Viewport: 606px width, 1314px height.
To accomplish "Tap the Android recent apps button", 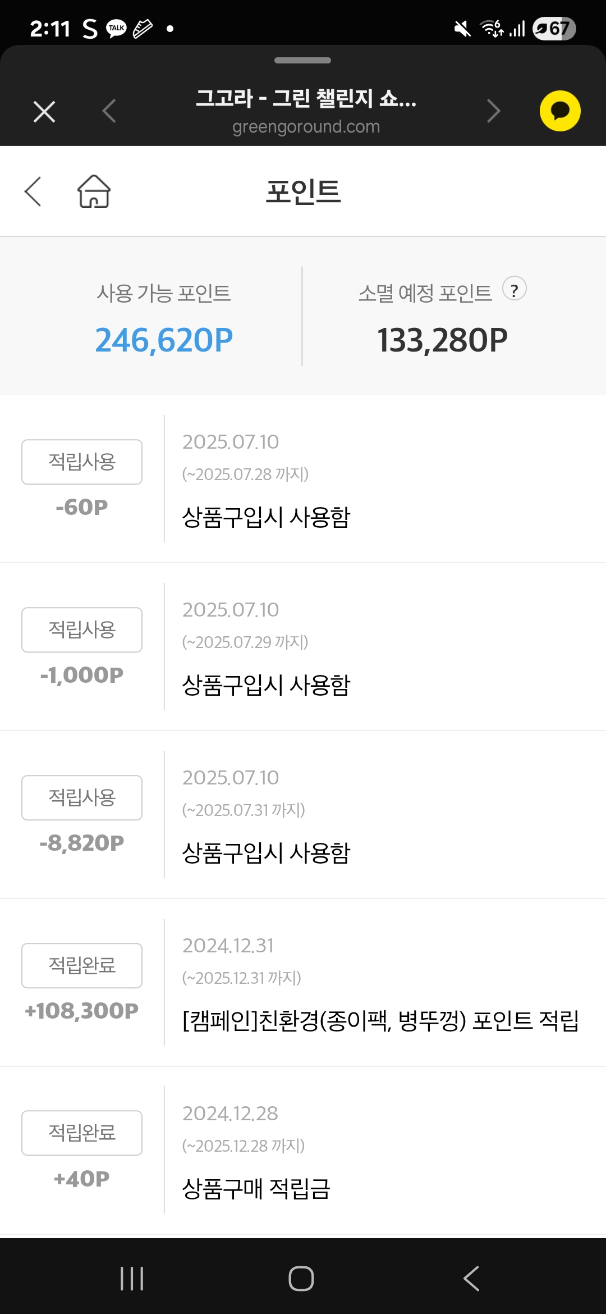I will click(x=132, y=1279).
